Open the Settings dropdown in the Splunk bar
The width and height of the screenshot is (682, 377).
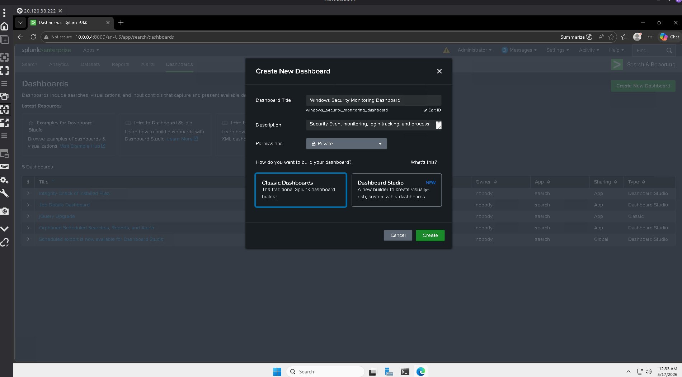click(558, 50)
